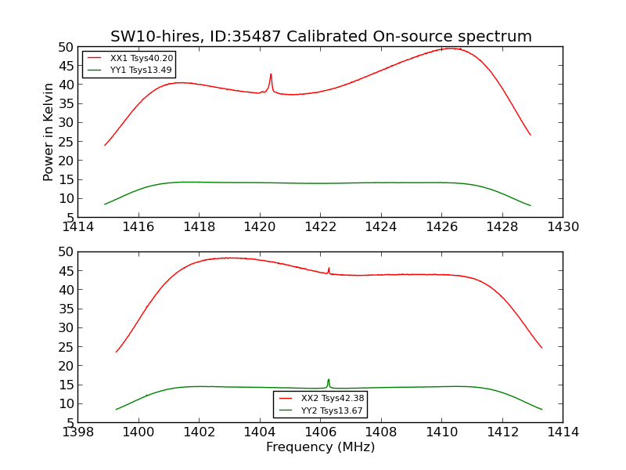Click the green YY1 legend line swatch

pyautogui.click(x=95, y=70)
